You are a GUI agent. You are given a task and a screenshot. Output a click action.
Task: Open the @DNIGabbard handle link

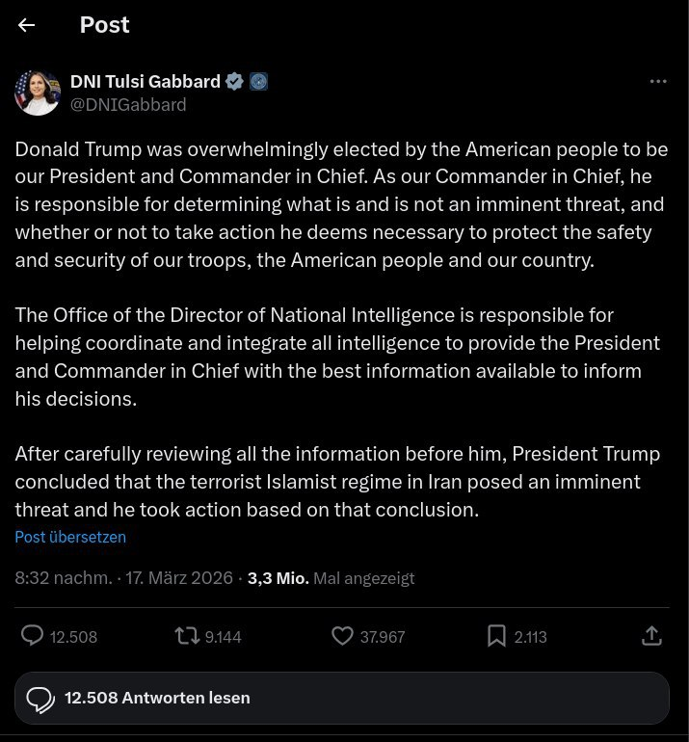click(x=128, y=104)
